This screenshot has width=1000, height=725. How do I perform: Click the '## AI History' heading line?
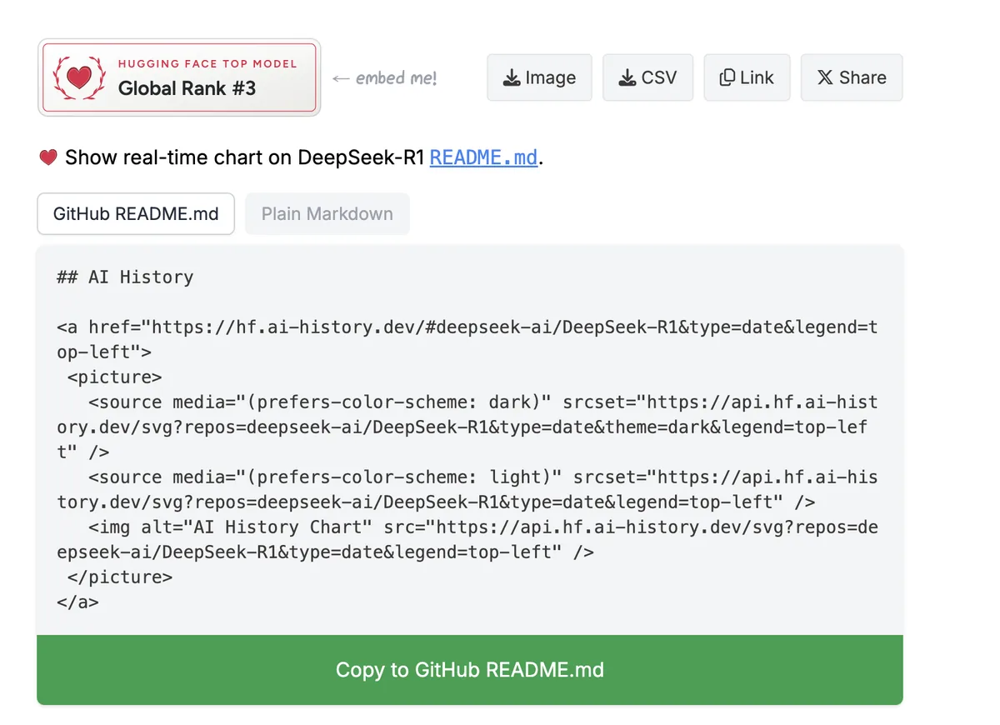click(125, 277)
